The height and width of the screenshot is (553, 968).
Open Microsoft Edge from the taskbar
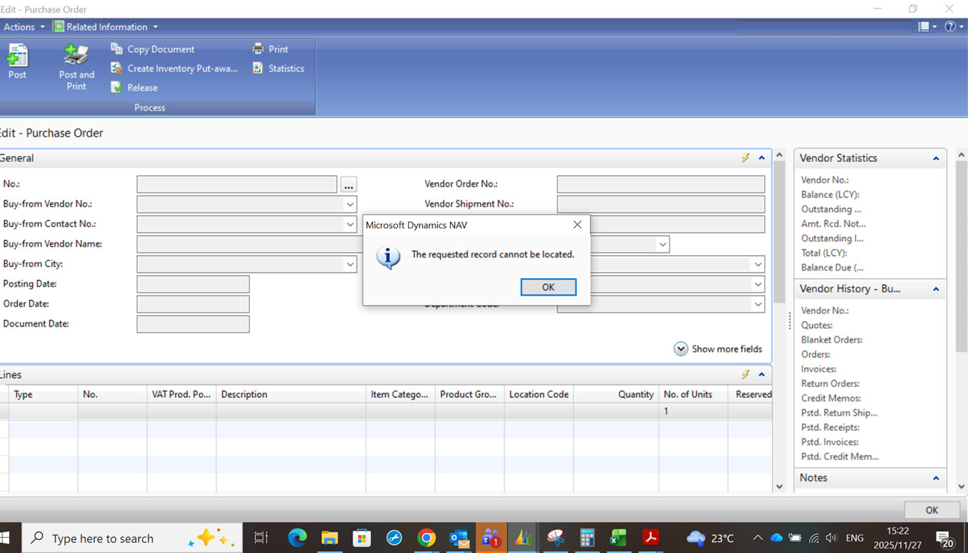297,538
